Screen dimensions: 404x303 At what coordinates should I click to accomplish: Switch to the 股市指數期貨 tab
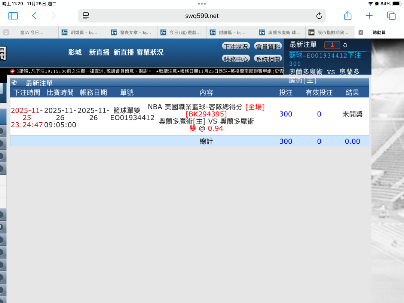[x=330, y=33]
